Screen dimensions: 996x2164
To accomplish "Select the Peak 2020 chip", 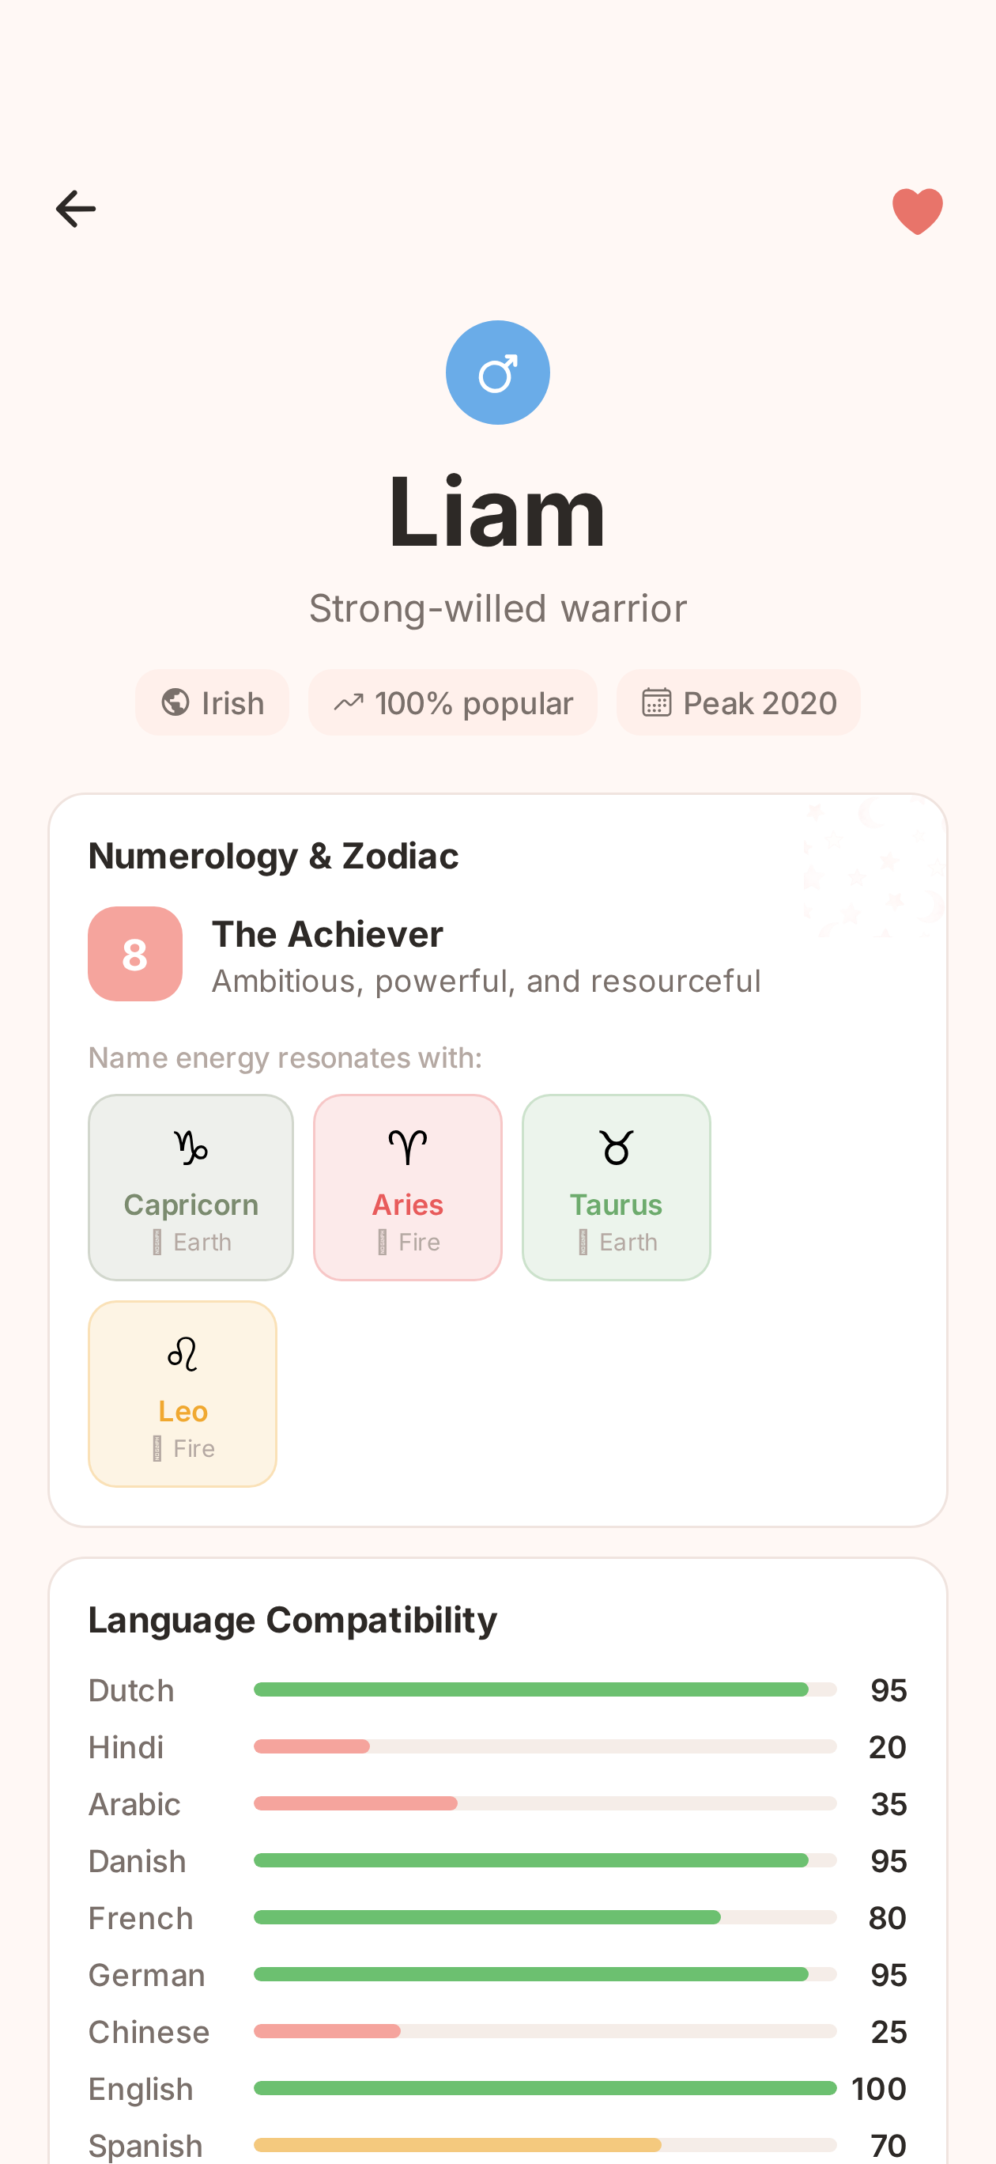I will (738, 702).
